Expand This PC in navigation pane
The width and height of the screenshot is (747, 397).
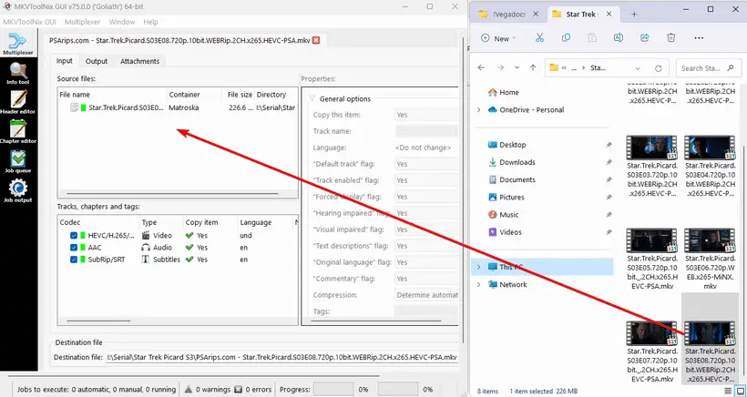pyautogui.click(x=479, y=267)
